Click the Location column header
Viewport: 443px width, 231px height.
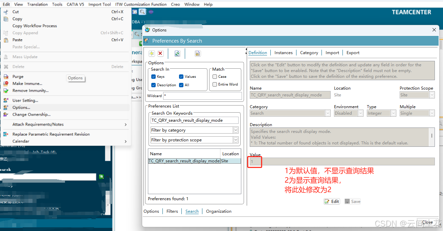point(231,154)
